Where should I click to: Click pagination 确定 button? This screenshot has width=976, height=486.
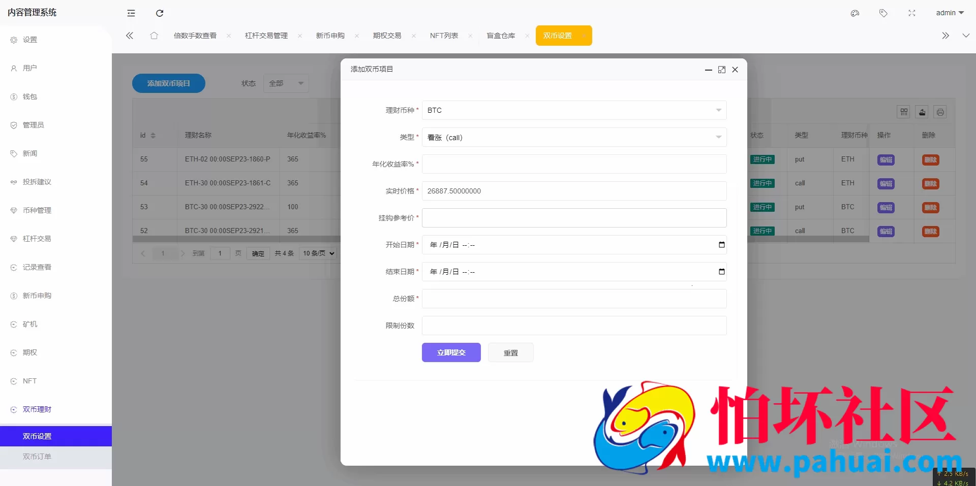258,253
